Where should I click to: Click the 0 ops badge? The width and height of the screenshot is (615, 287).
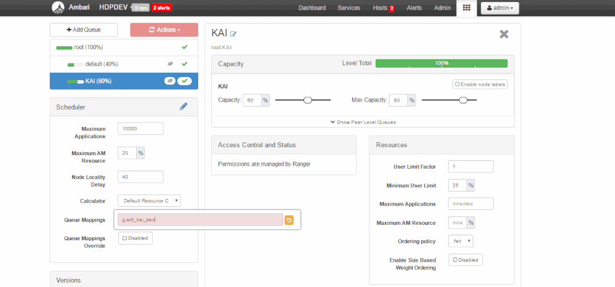pyautogui.click(x=140, y=8)
